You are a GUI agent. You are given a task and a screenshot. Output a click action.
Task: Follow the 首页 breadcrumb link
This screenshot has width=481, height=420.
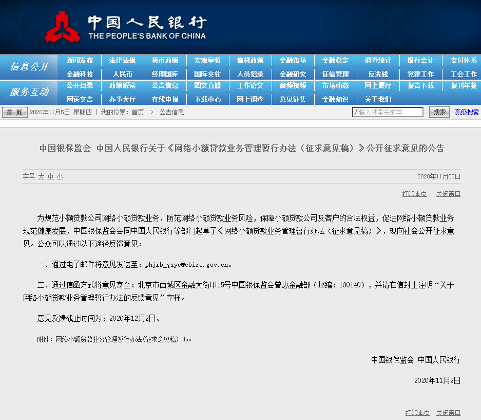tap(138, 112)
